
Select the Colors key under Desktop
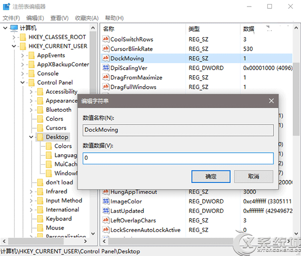(63, 146)
